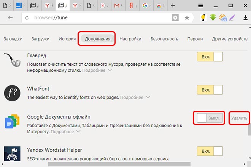
Task: Select the Дополнения section
Action: pyautogui.click(x=97, y=39)
